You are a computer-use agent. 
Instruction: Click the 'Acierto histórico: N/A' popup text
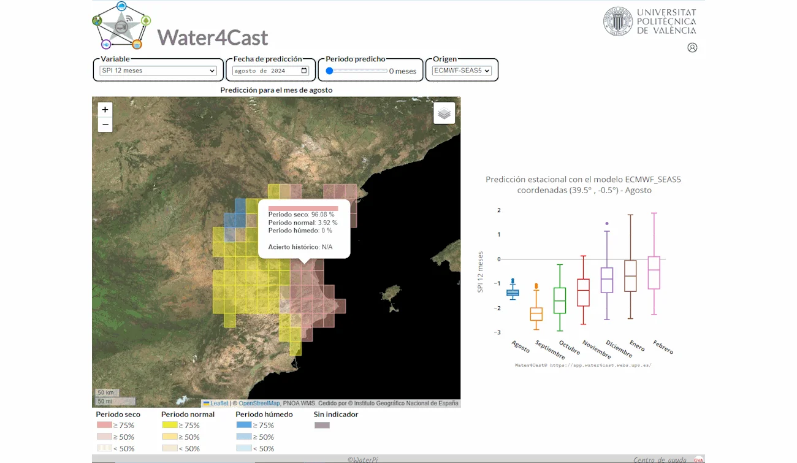point(300,247)
